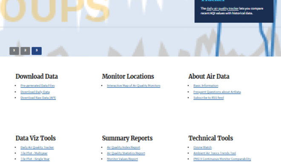Open Basic Information link
This screenshot has height=162, width=281.
point(206,86)
